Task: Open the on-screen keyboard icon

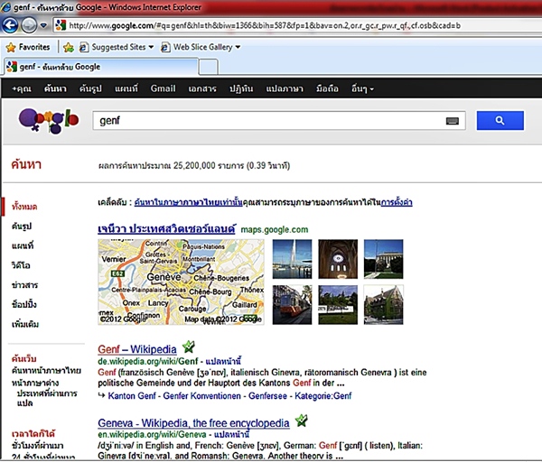Action: click(x=453, y=121)
